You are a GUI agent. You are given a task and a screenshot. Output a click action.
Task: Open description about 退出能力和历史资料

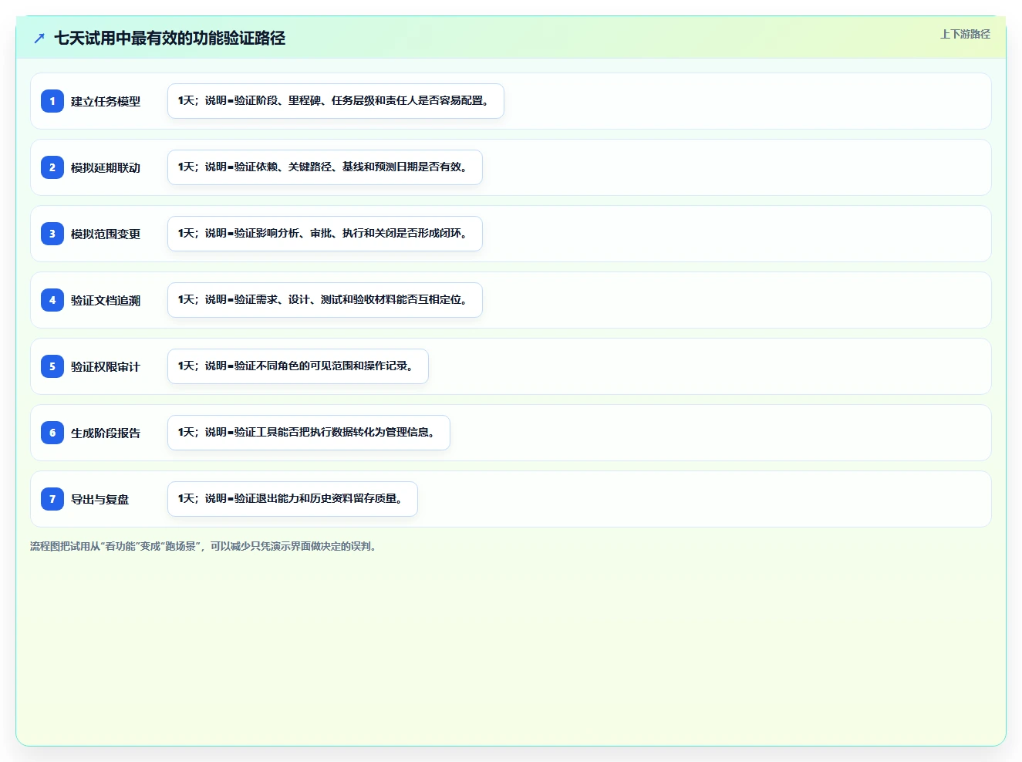point(292,499)
